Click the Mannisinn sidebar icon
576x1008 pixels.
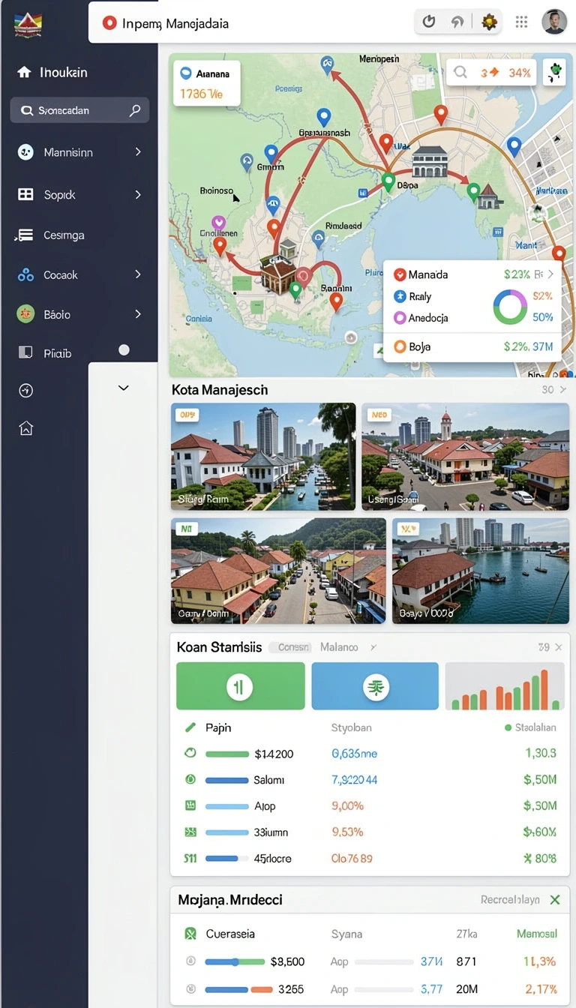pos(25,152)
